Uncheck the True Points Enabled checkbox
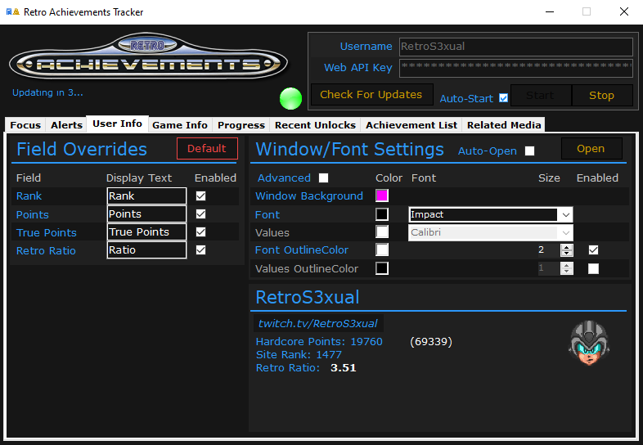Viewport: 643px width, 445px height. coord(200,232)
